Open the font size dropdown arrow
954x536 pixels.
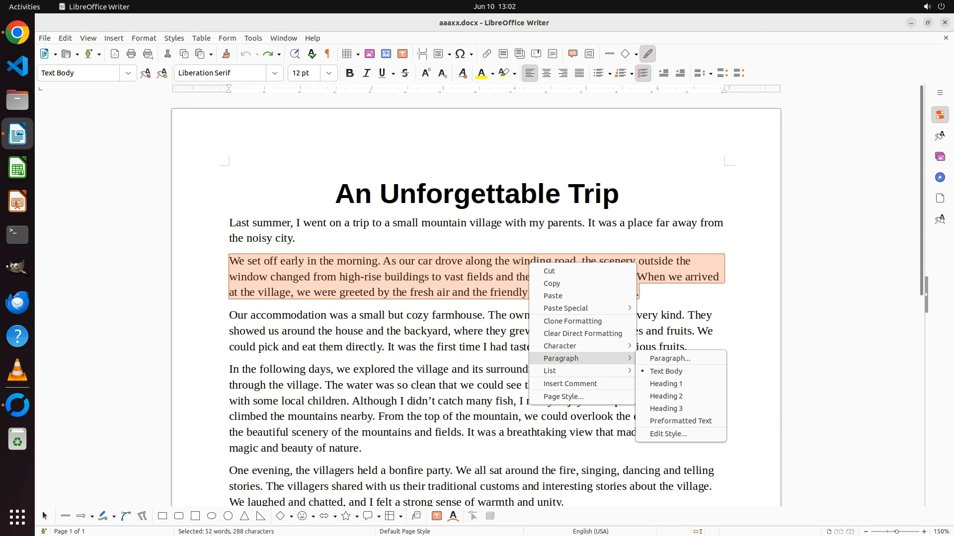click(x=328, y=73)
